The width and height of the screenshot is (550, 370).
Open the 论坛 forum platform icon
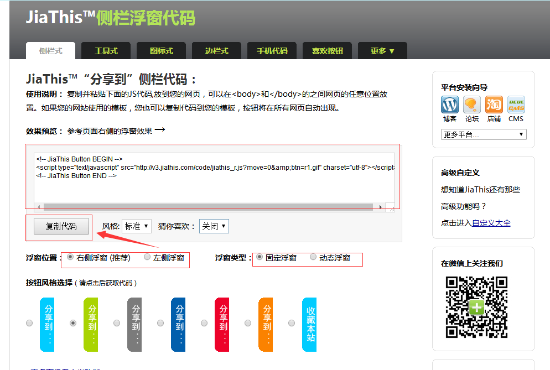(x=472, y=105)
